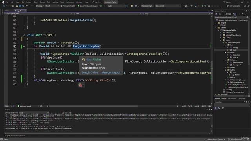Image resolution: width=251 pixels, height=141 pixels.
Task: Click the Visual Studio logo icon
Action: [3, 2]
